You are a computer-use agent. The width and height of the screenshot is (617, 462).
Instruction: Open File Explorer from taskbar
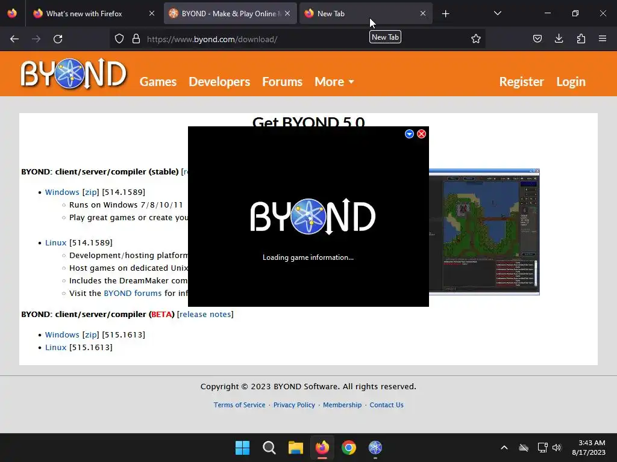pos(295,448)
